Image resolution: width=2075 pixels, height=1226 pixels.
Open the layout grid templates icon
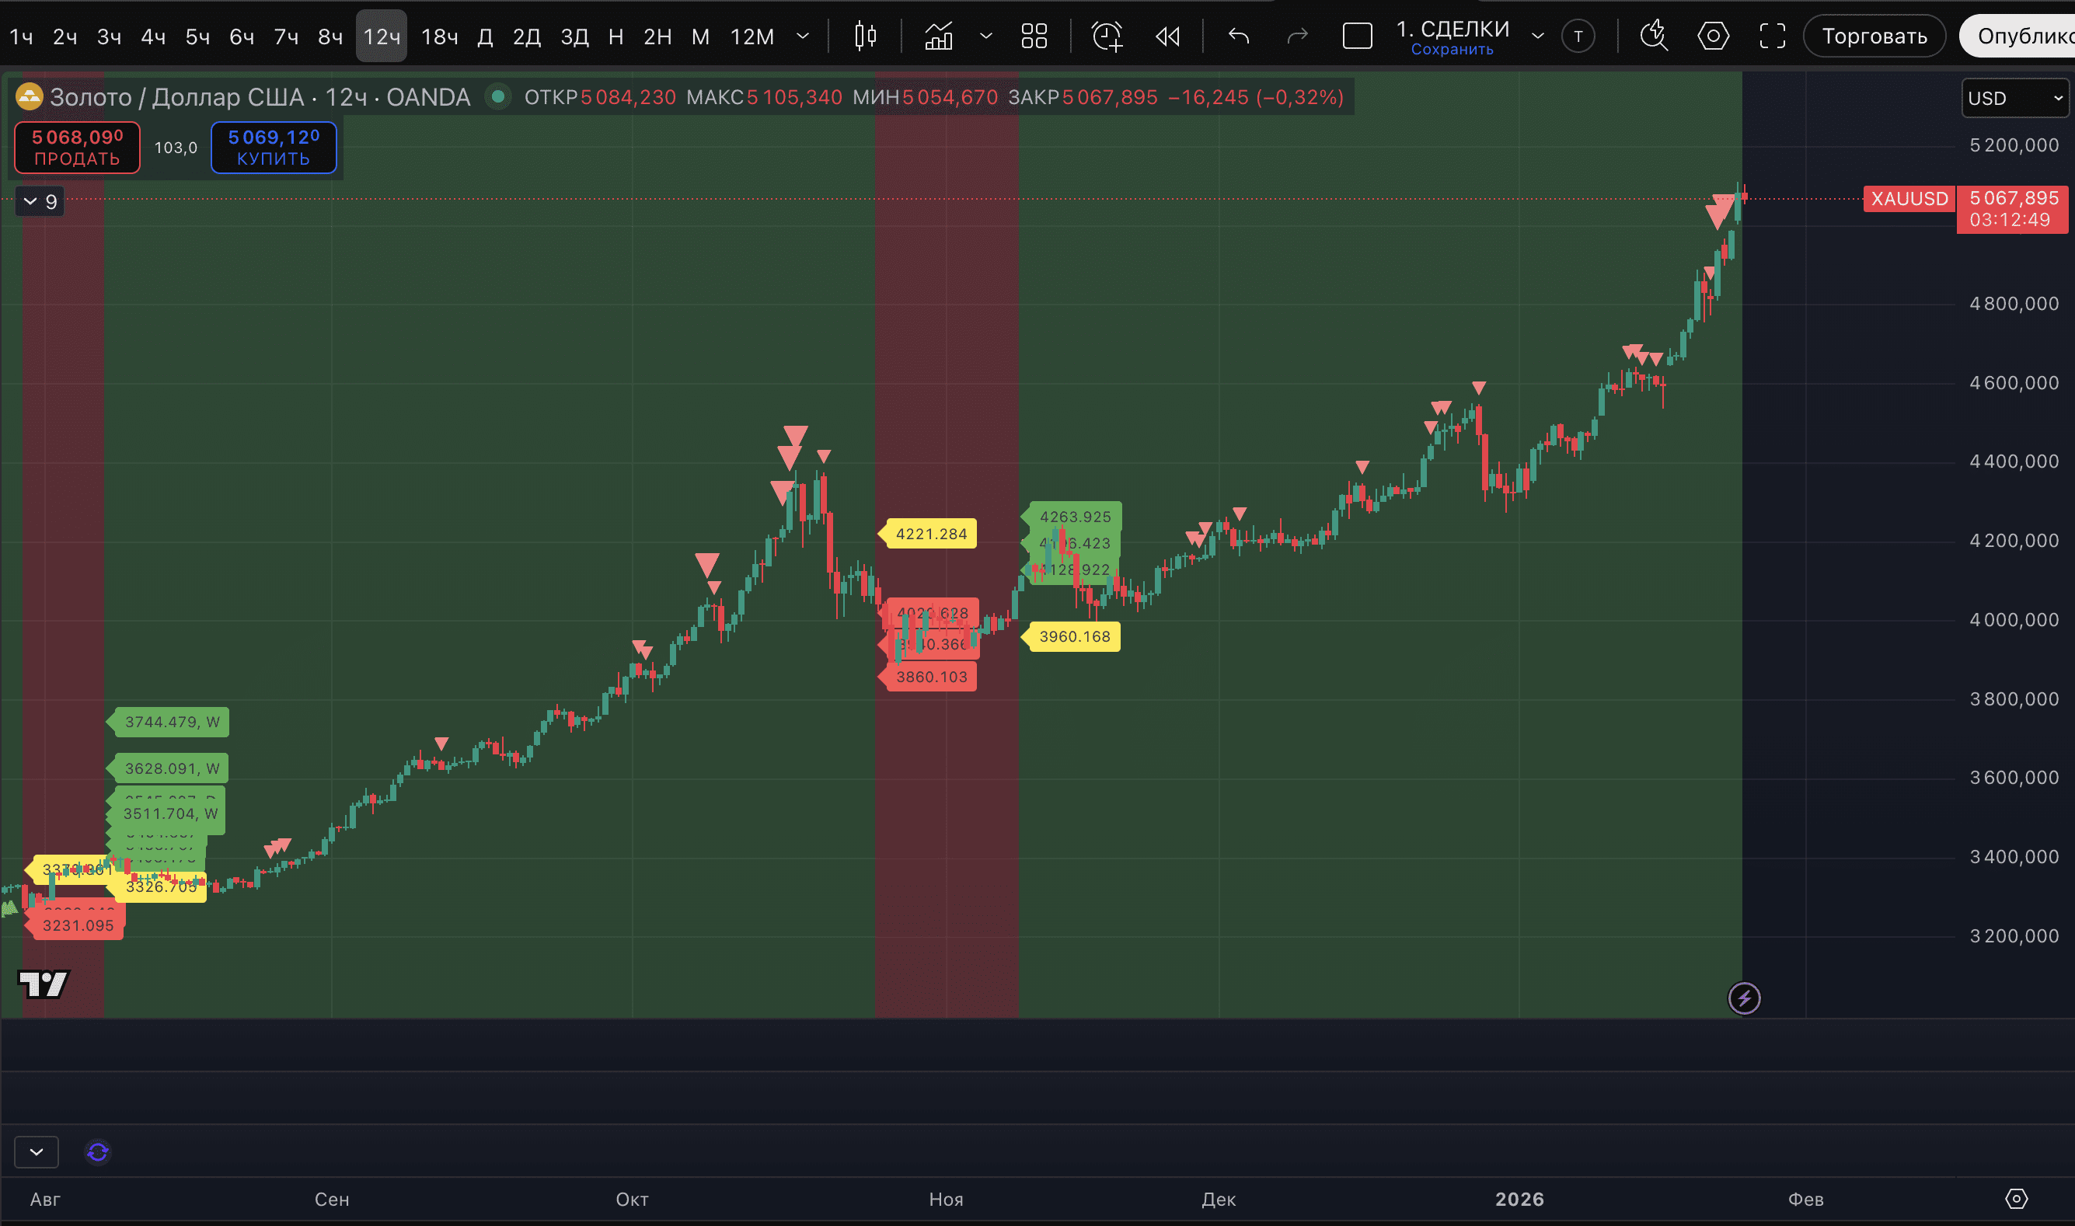coord(1034,37)
